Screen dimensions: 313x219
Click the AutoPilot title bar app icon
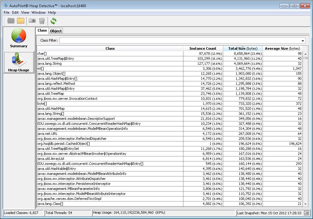pyautogui.click(x=6, y=6)
